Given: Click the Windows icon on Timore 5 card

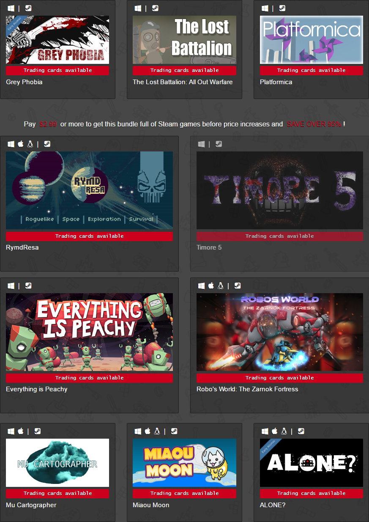Looking at the screenshot, I should (201, 144).
